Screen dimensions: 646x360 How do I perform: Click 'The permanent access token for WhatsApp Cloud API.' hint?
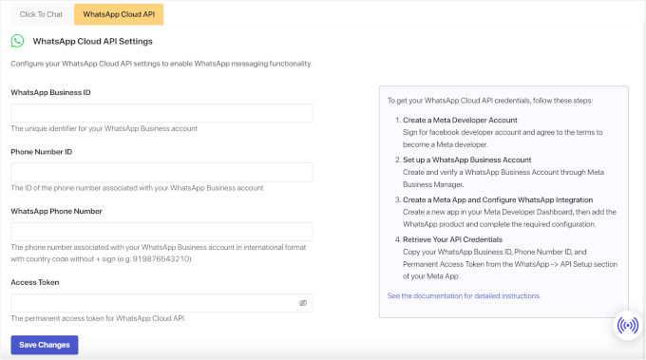(x=99, y=318)
